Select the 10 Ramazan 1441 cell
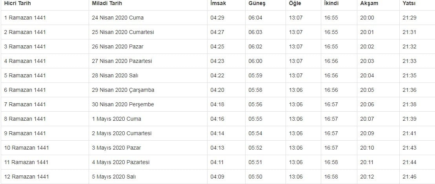435x184 pixels. (x=26, y=148)
